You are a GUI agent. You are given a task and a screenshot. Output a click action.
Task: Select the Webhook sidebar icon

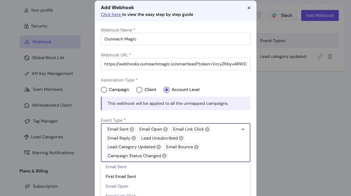[x=27, y=42]
